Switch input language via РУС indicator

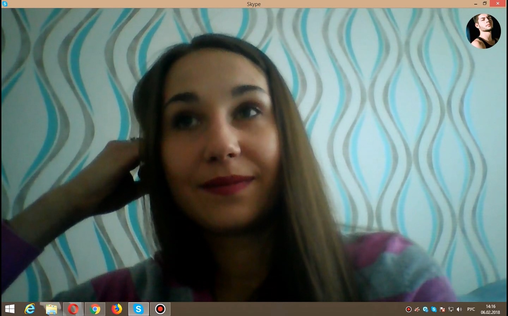coord(471,309)
